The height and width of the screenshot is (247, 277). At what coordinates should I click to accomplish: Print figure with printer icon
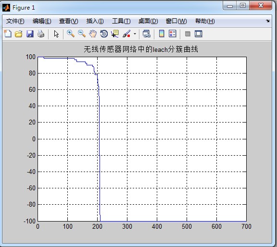(41, 34)
